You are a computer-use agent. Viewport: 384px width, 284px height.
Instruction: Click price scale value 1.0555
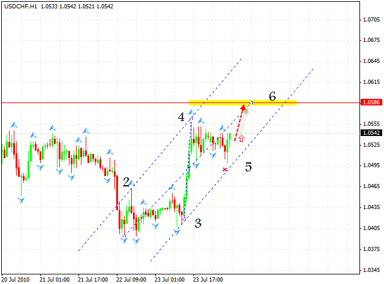(x=371, y=124)
